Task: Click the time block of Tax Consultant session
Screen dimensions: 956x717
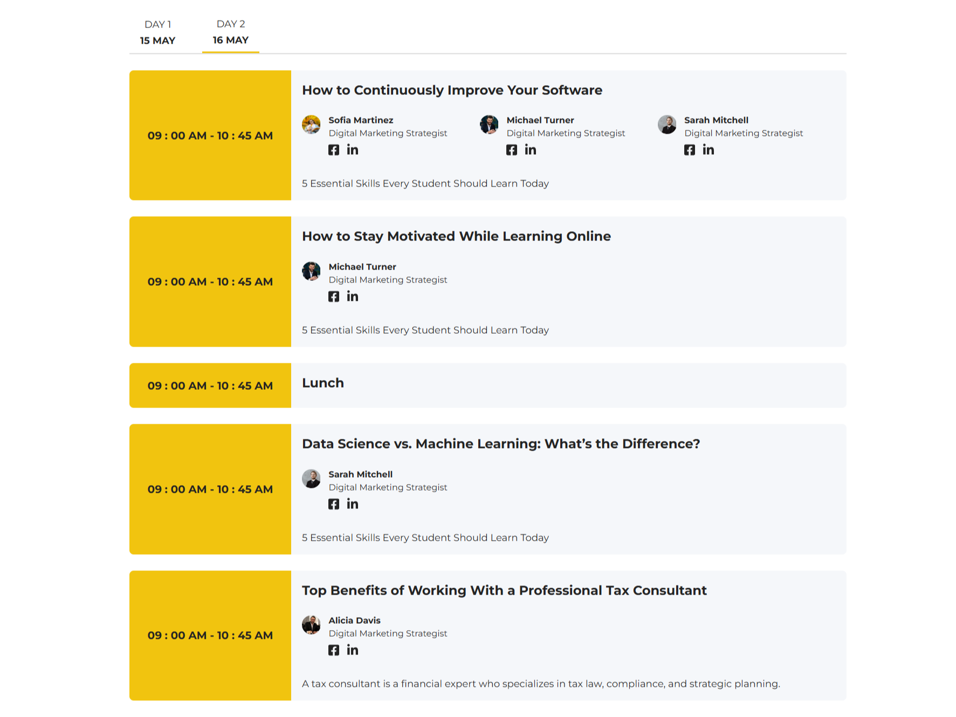Action: coord(210,636)
